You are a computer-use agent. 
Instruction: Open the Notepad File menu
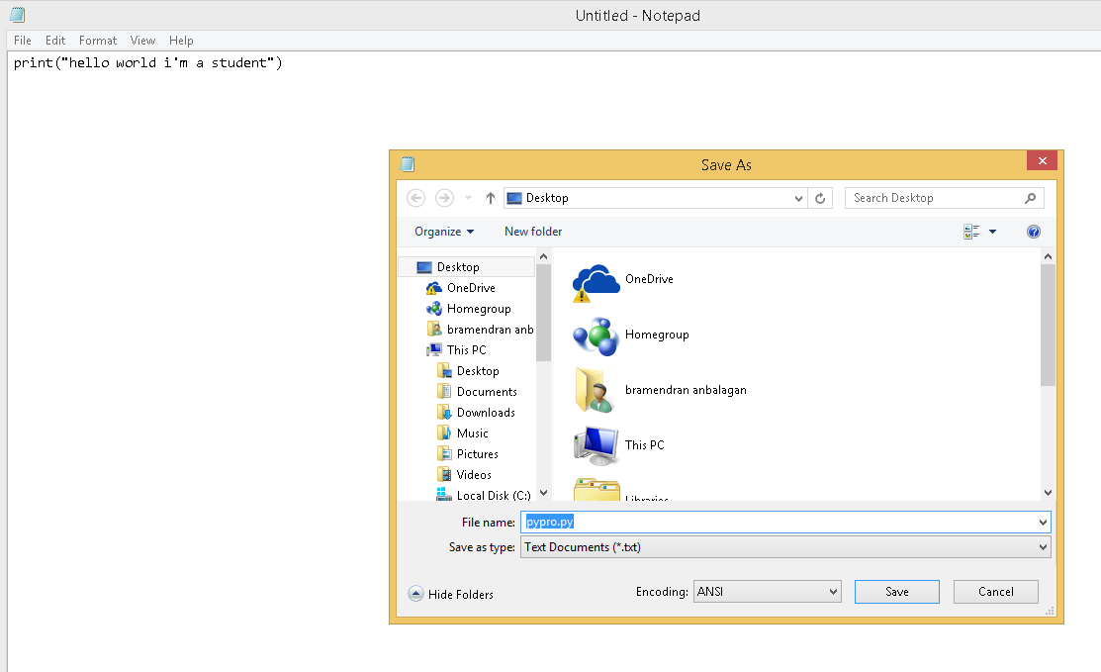[x=23, y=40]
